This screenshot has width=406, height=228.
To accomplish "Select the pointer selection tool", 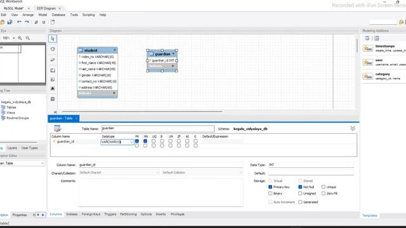I will (x=53, y=39).
